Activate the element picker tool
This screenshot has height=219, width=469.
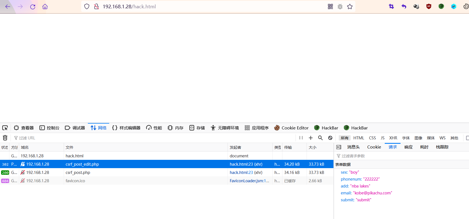pyautogui.click(x=5, y=128)
